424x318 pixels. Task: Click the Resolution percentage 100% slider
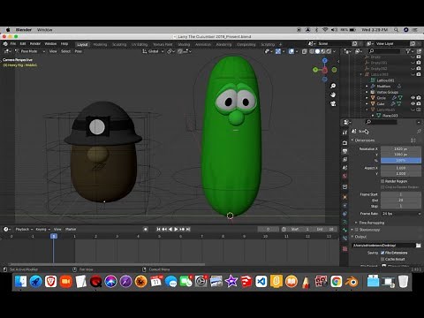(x=401, y=161)
